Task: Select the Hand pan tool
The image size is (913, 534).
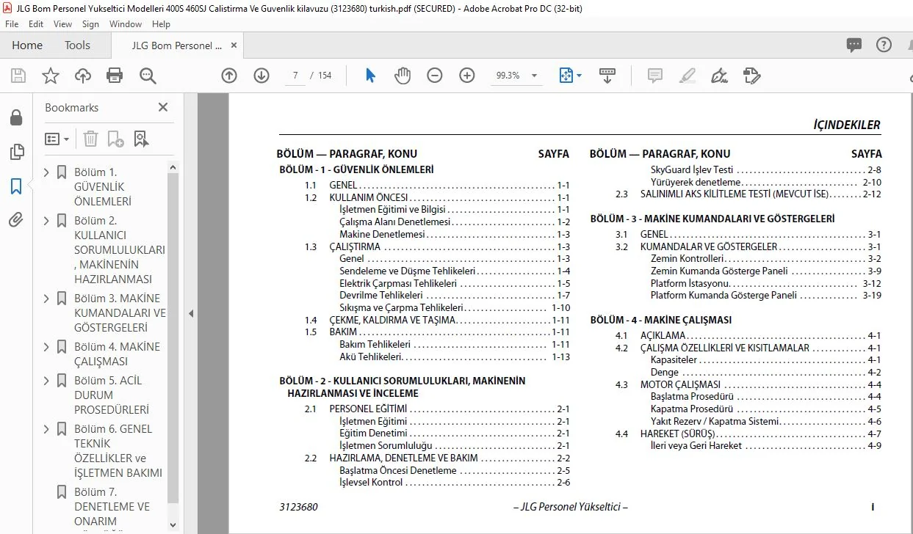Action: point(403,76)
